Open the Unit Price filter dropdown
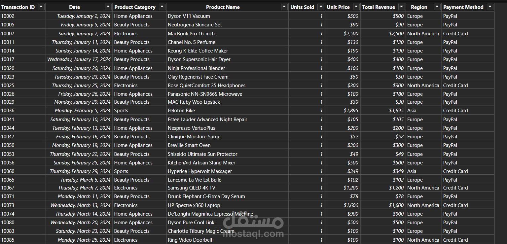The width and height of the screenshot is (507, 244). [356, 7]
